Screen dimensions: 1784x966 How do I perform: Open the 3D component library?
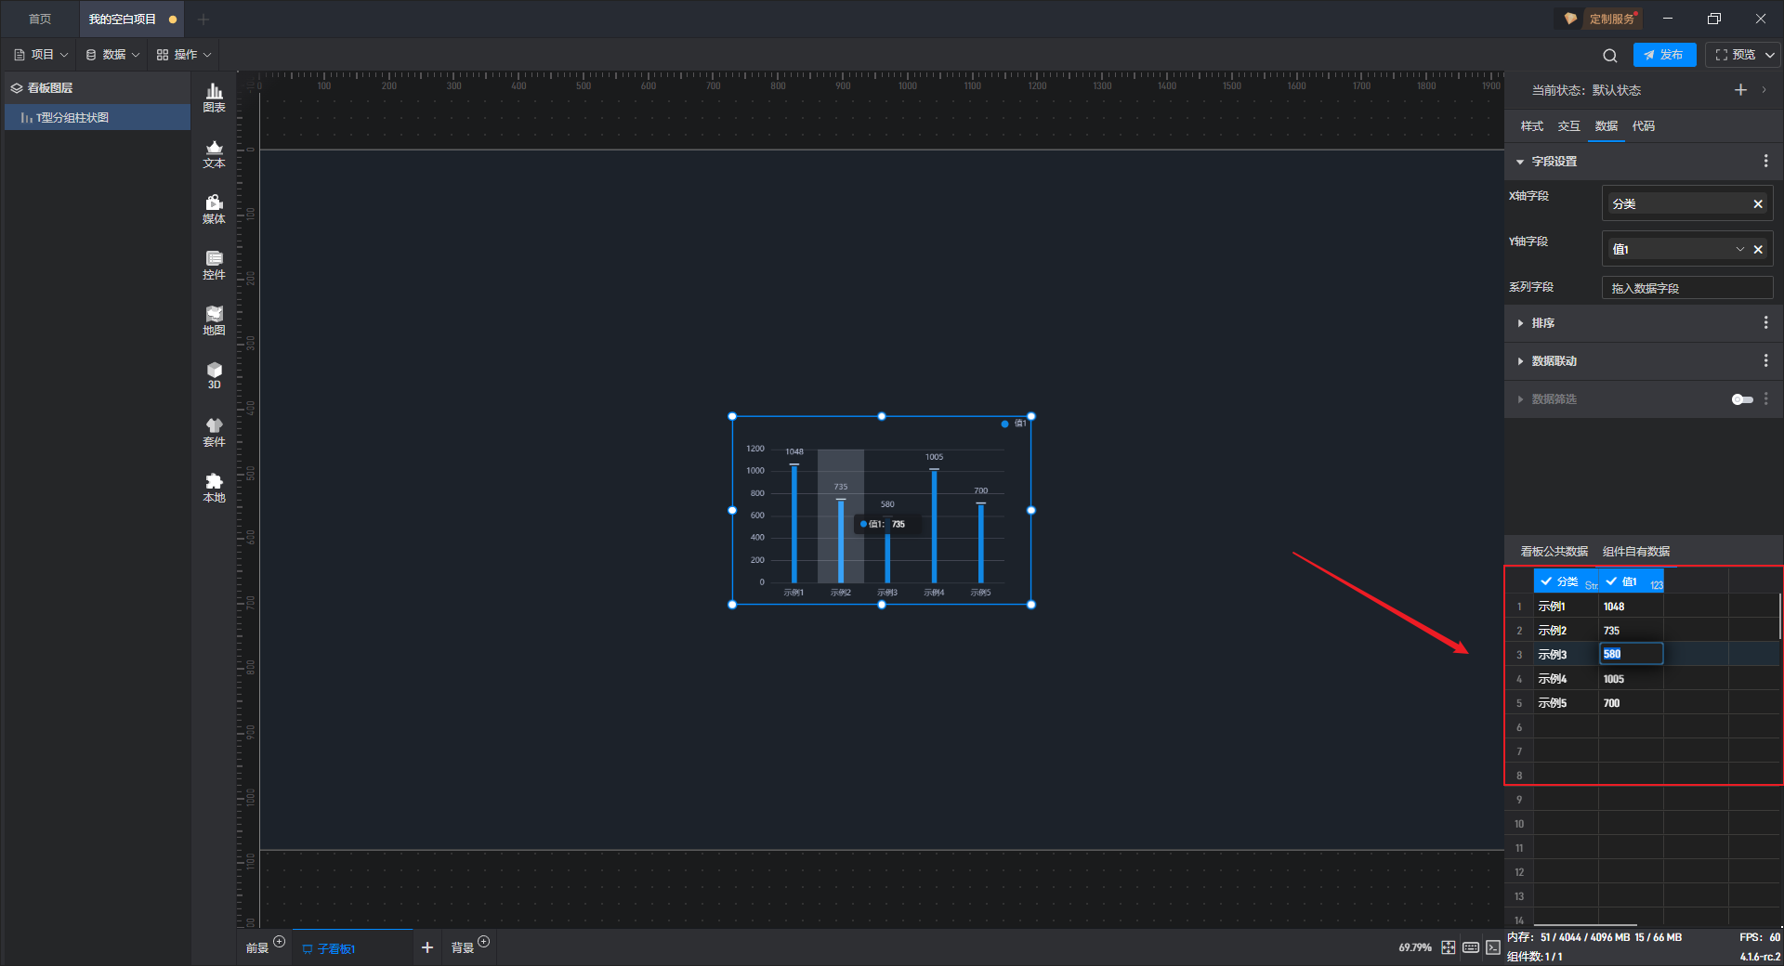[214, 375]
